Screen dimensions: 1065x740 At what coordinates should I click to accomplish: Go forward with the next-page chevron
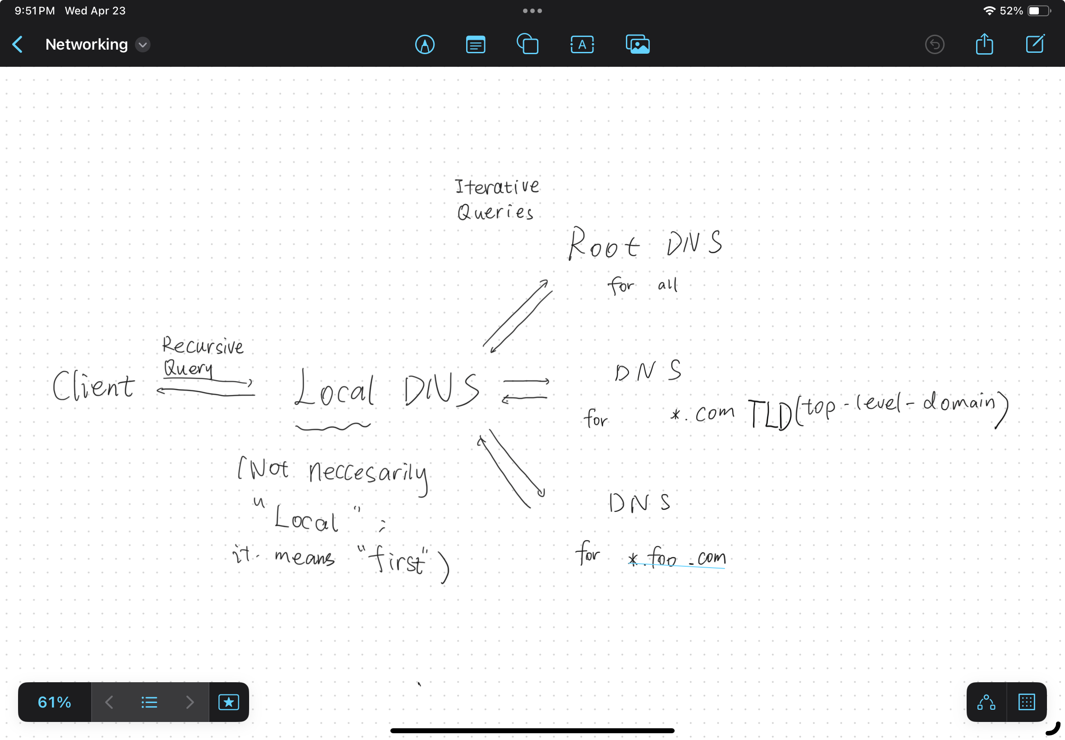[190, 702]
